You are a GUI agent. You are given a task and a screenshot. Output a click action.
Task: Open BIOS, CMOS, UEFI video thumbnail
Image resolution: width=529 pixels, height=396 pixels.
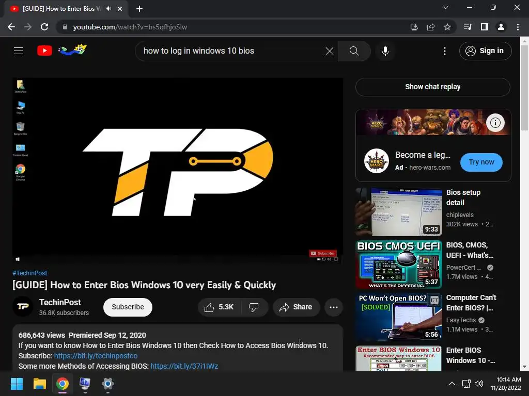tap(399, 265)
